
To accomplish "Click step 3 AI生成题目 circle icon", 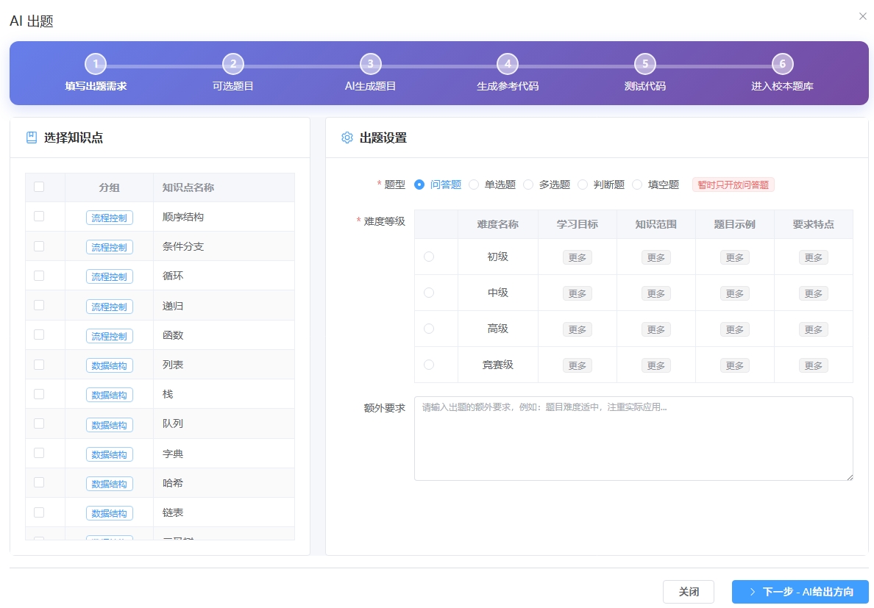I will pos(370,64).
